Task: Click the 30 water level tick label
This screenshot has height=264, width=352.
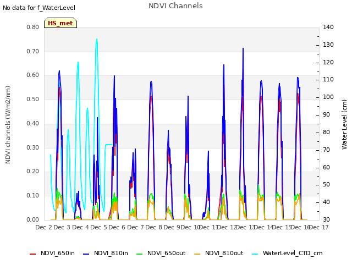Action: coord(326,219)
